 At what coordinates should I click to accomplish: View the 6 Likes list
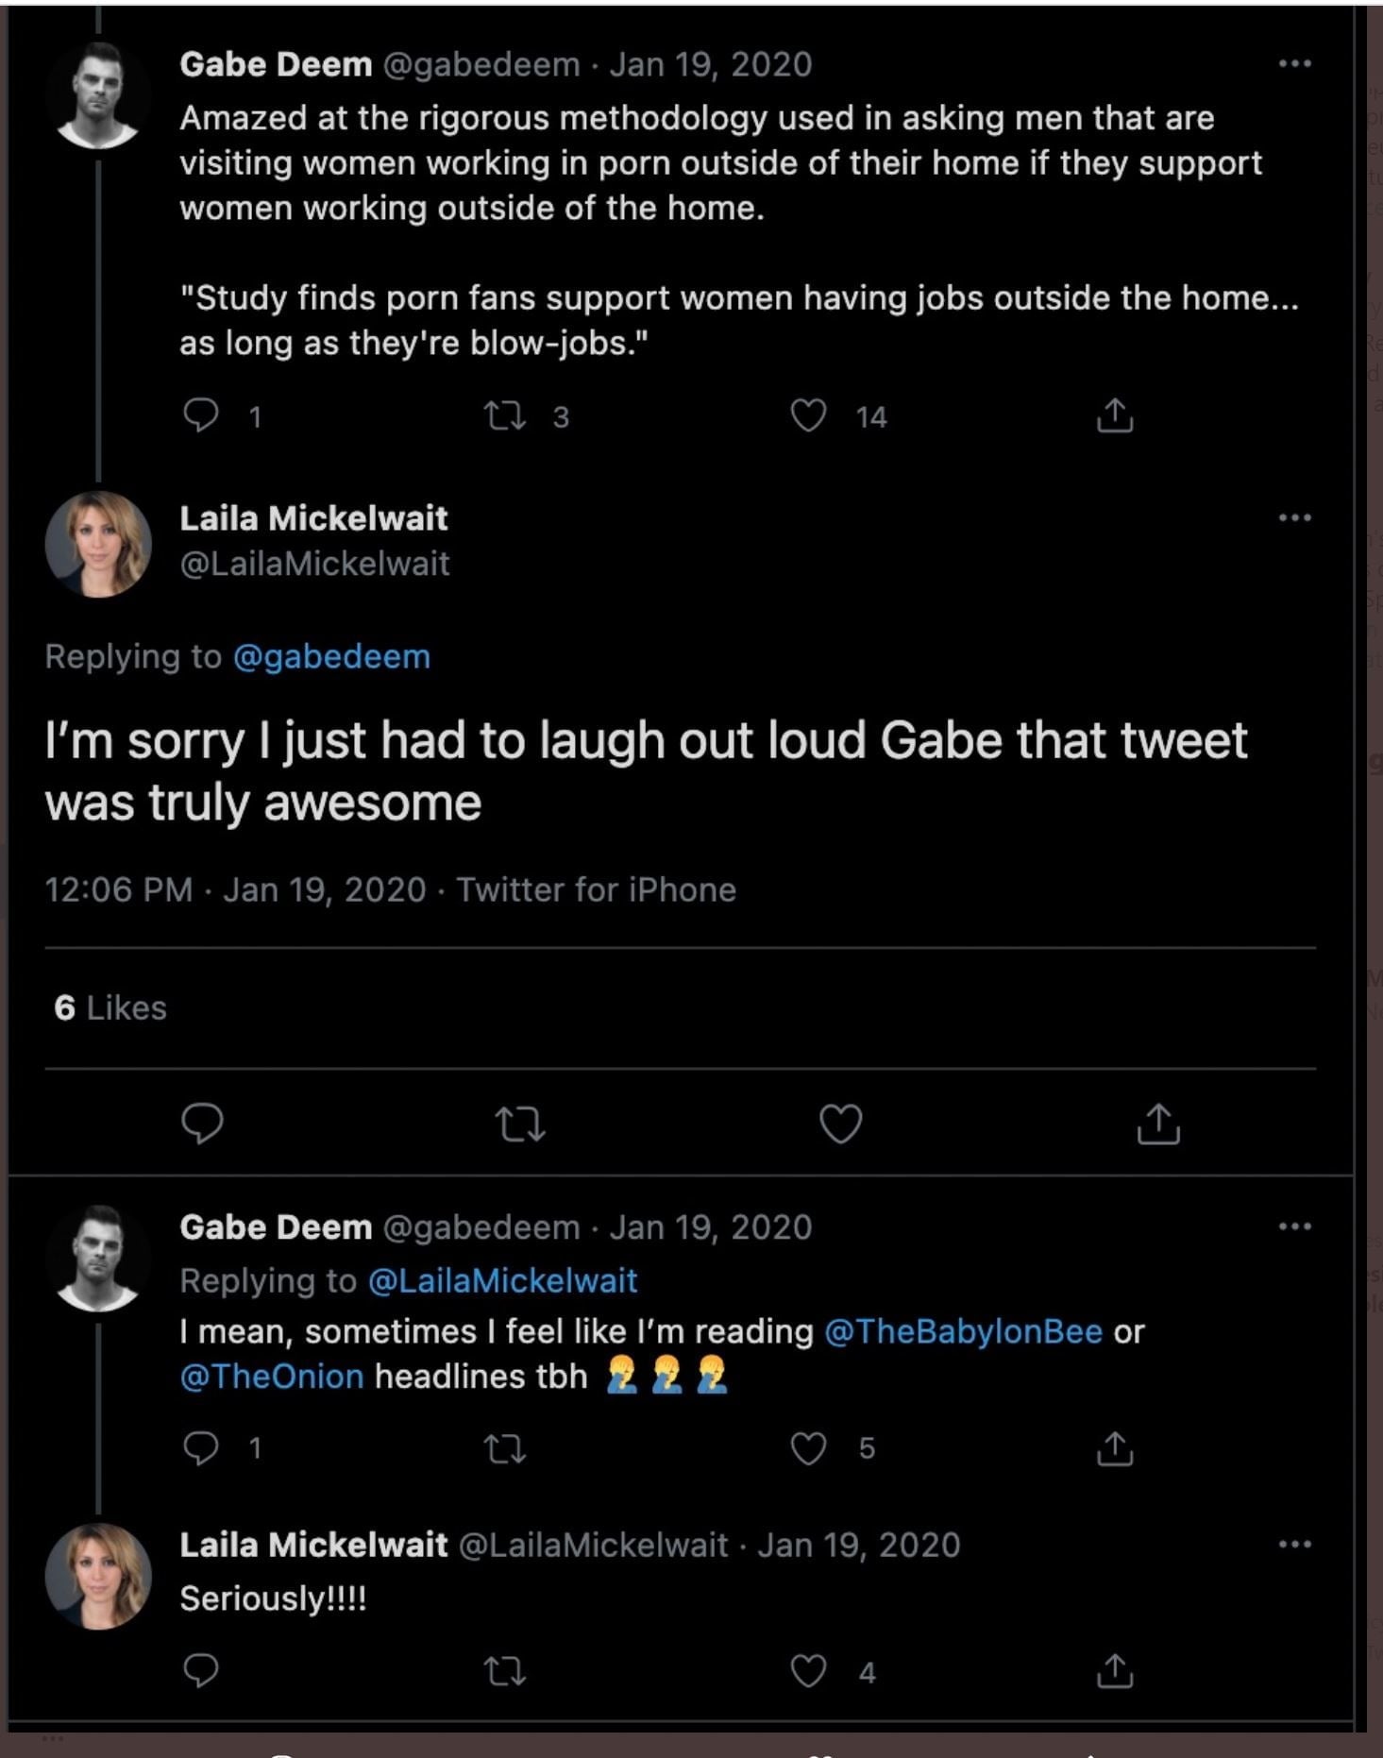[x=110, y=1008]
